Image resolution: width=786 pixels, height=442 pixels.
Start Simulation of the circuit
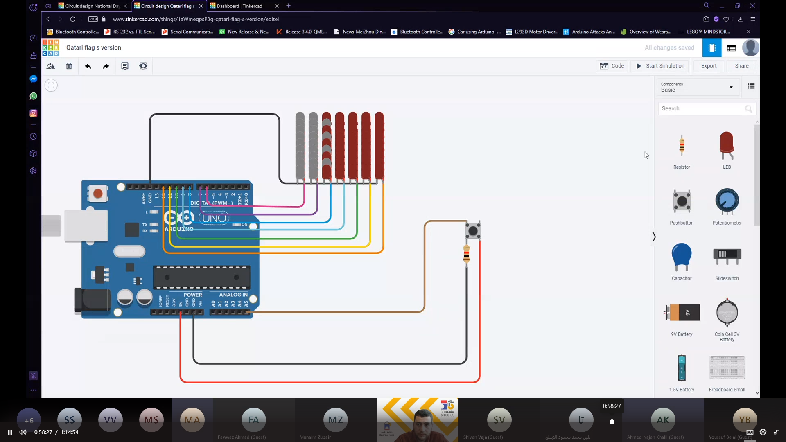(660, 66)
